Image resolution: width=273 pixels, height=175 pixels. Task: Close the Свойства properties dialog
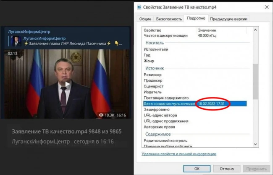click(267, 7)
